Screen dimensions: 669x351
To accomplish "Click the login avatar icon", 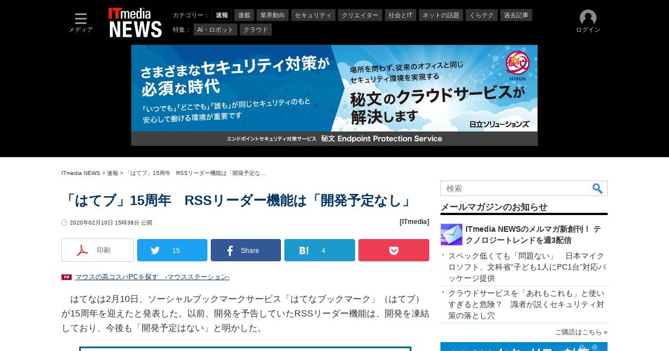I will (588, 17).
